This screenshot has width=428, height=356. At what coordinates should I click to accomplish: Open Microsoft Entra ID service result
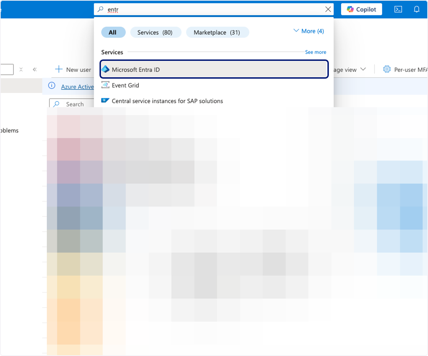tap(214, 69)
